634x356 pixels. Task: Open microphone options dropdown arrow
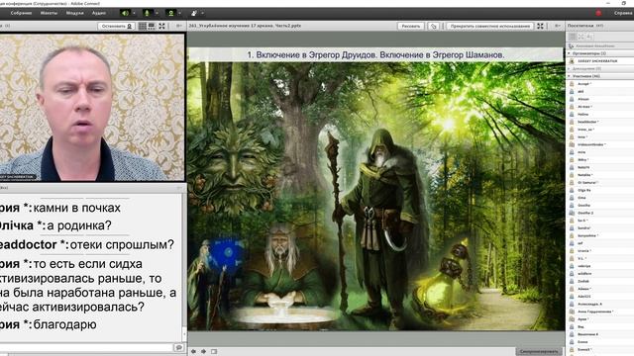pyautogui.click(x=158, y=13)
